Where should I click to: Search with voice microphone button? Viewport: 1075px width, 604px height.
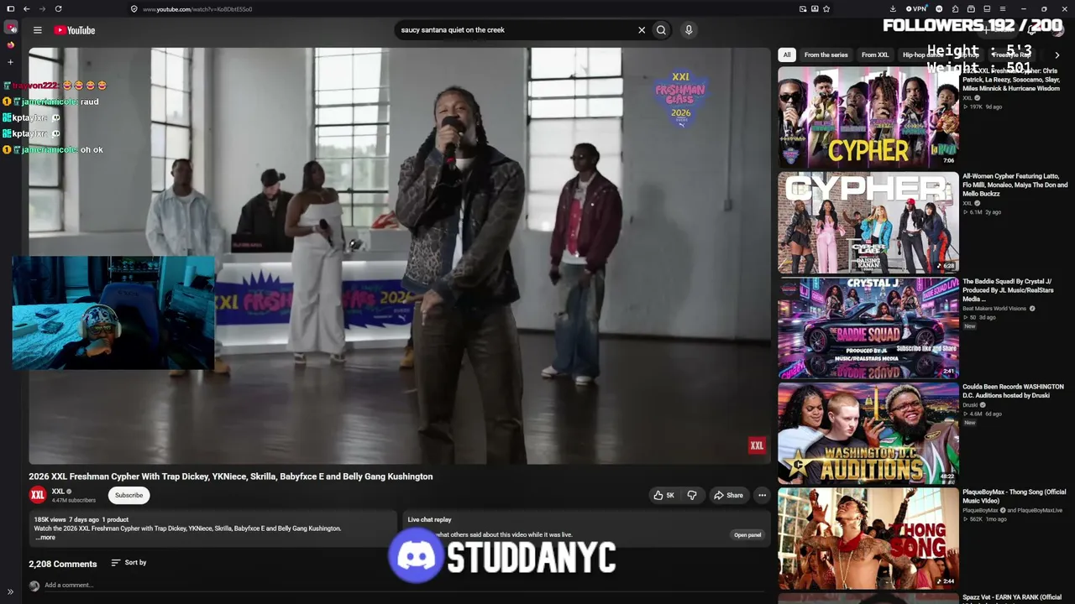coord(689,30)
